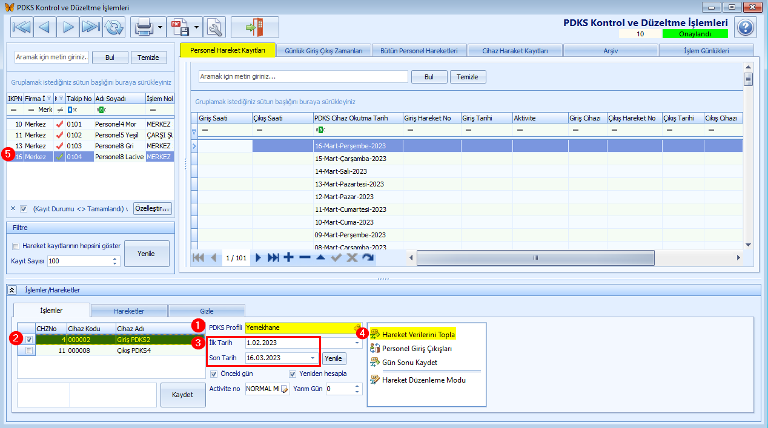The width and height of the screenshot is (768, 428).
Task: Click the printer icon in toolbar
Action: tap(143, 27)
